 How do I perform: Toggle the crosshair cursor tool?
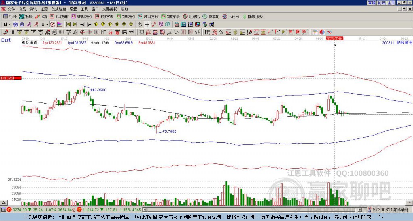[147, 25]
